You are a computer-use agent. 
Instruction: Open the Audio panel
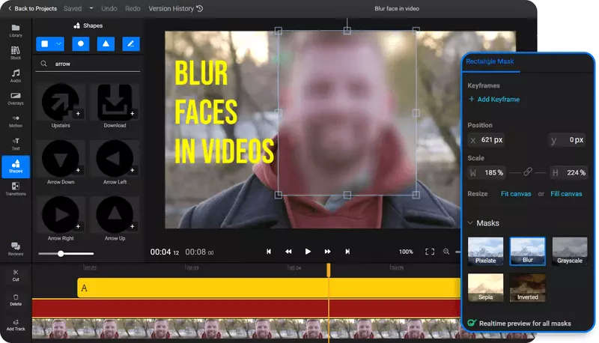pyautogui.click(x=16, y=76)
